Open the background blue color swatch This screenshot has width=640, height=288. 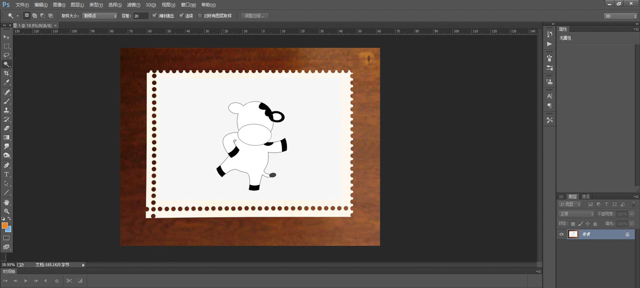(x=9, y=230)
